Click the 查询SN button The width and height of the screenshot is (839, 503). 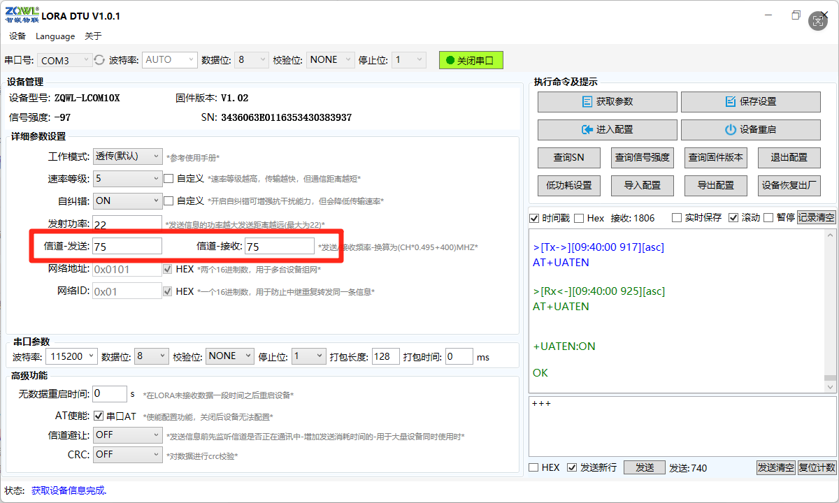[x=568, y=158]
